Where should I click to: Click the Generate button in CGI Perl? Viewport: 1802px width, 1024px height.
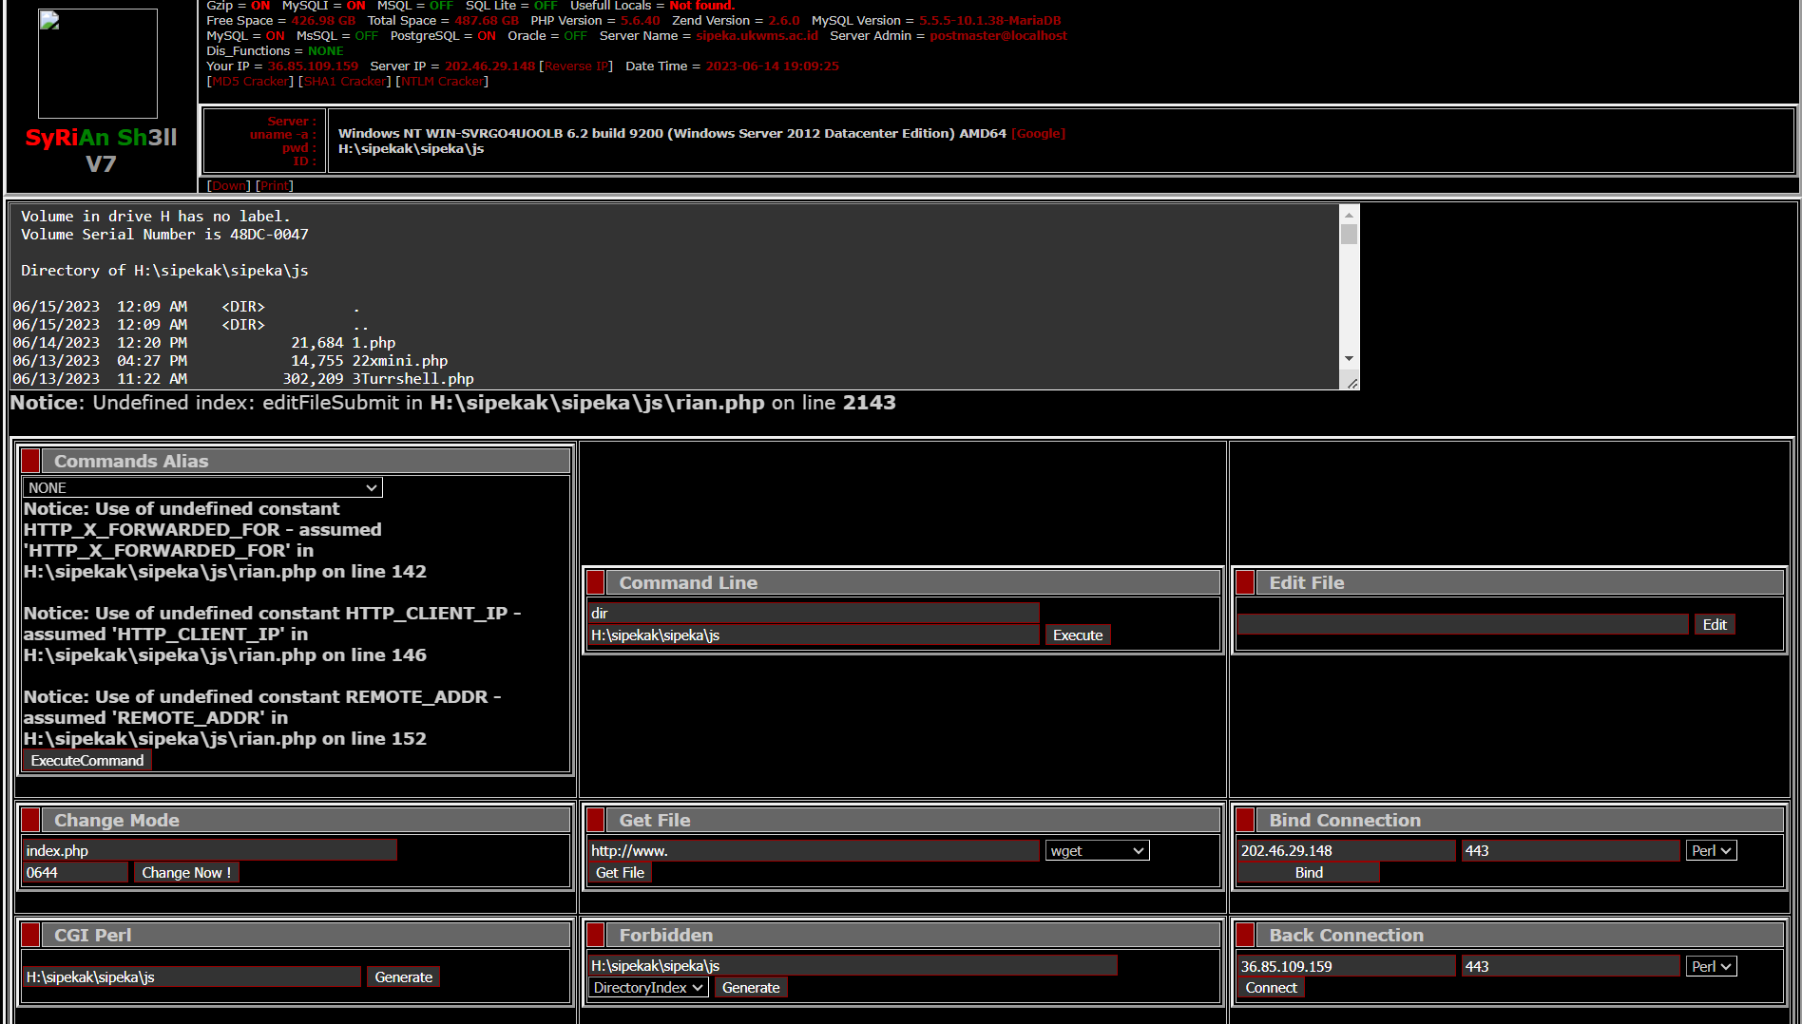403,977
